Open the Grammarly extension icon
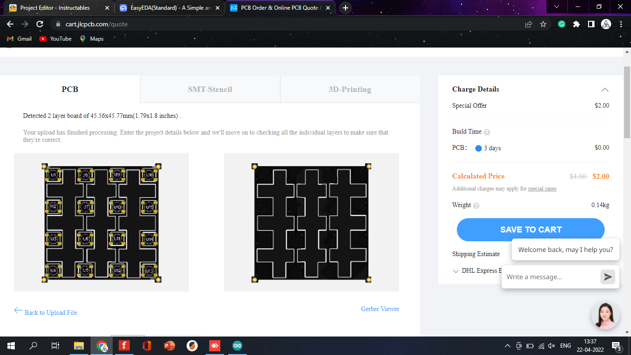This screenshot has width=631, height=355. [561, 23]
